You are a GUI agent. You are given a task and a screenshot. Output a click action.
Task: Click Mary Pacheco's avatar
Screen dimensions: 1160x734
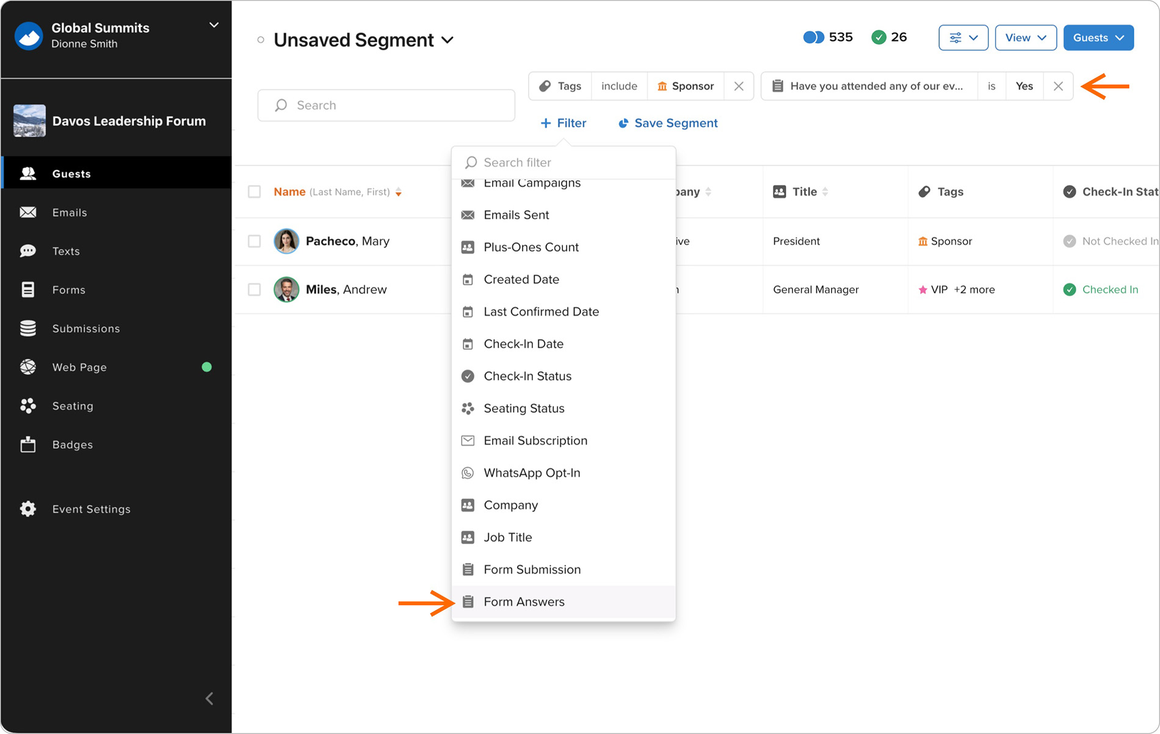(286, 241)
